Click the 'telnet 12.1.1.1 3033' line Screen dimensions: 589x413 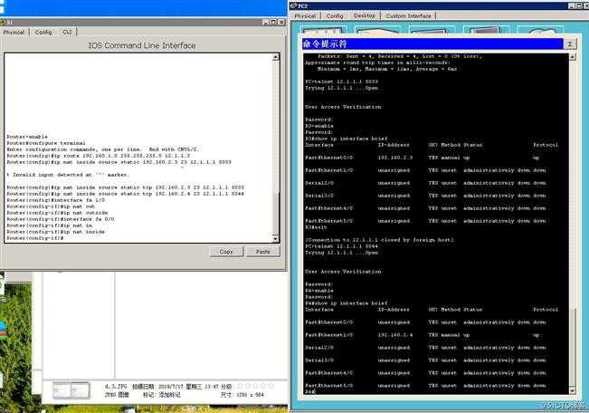point(341,82)
